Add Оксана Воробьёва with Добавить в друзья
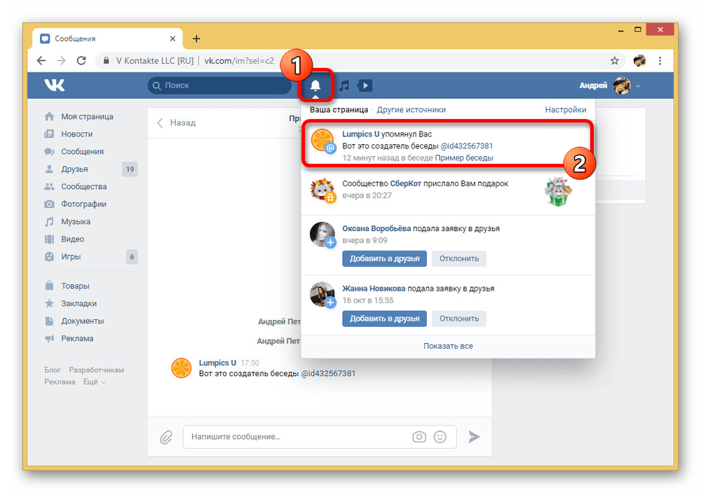The width and height of the screenshot is (701, 493). coord(384,258)
